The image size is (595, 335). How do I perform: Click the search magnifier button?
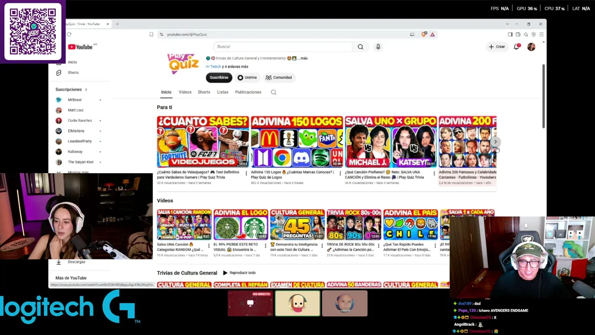pyautogui.click(x=360, y=47)
